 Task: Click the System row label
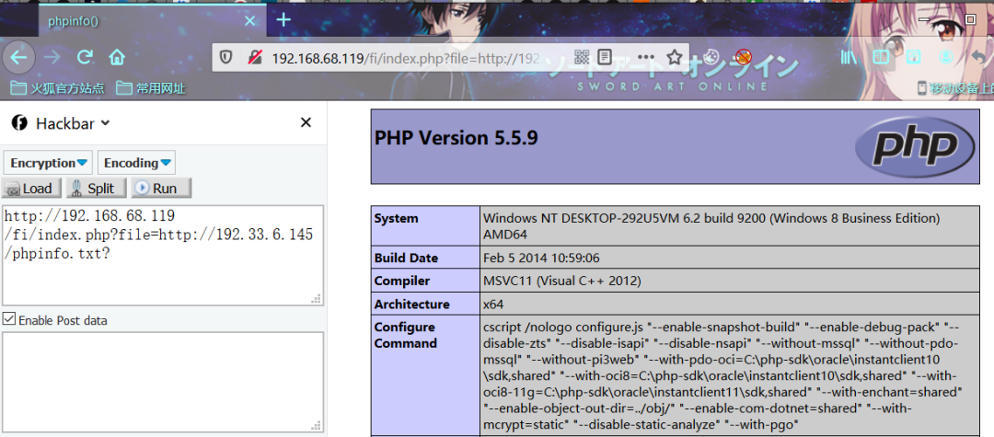[x=396, y=219]
